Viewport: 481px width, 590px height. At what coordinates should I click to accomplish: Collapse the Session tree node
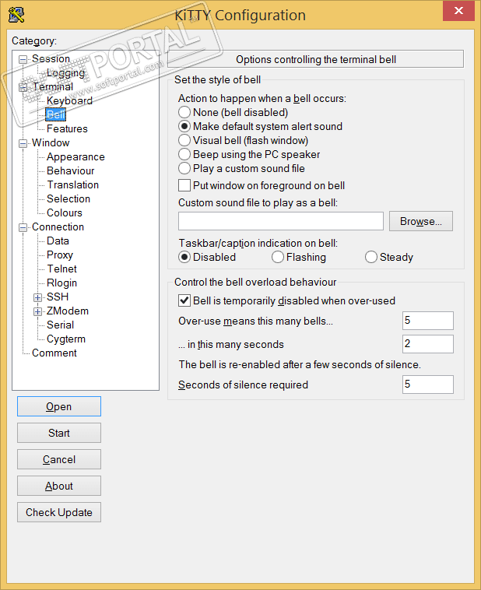pyautogui.click(x=23, y=59)
